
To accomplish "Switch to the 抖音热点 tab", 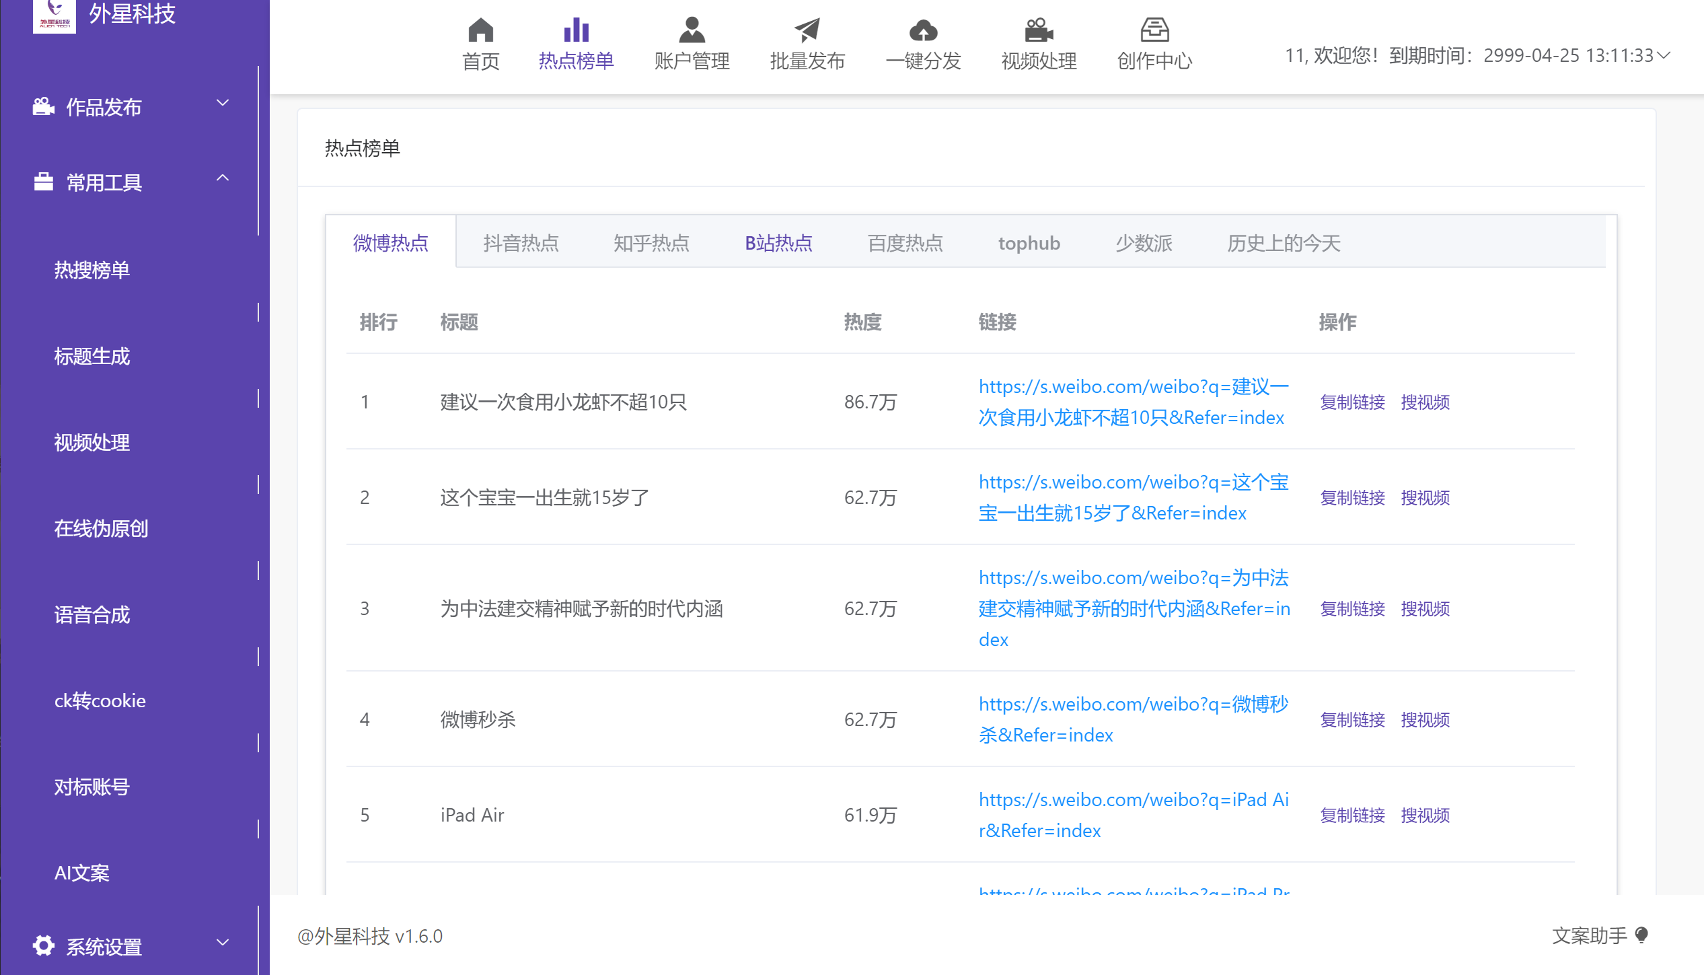I will click(521, 243).
